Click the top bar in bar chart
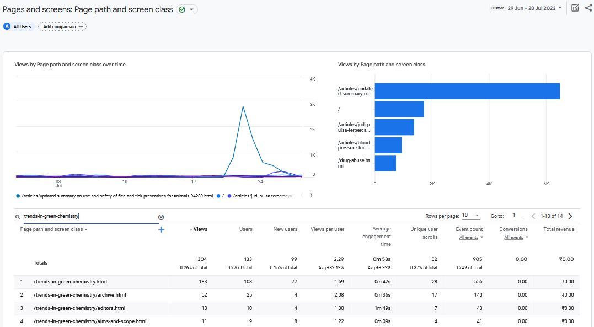Screen dimensions: 594x327 pos(467,91)
